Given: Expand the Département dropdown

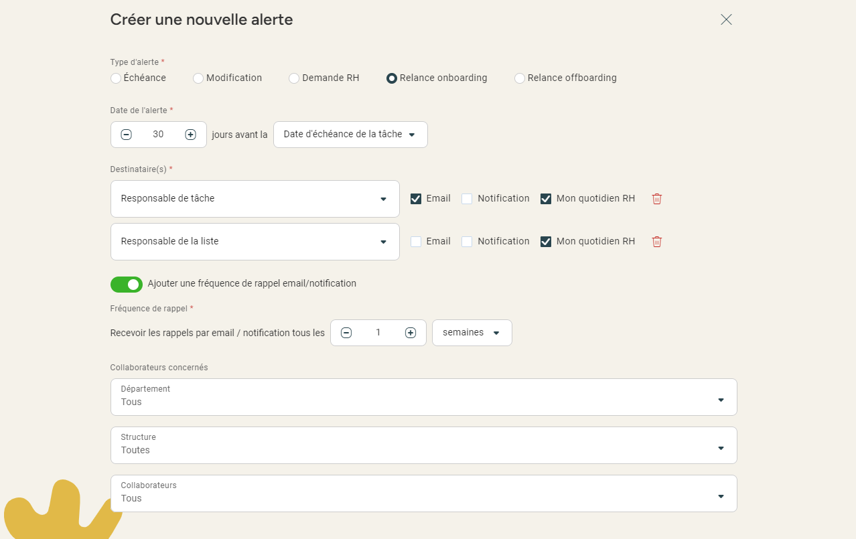Looking at the screenshot, I should pyautogui.click(x=423, y=397).
